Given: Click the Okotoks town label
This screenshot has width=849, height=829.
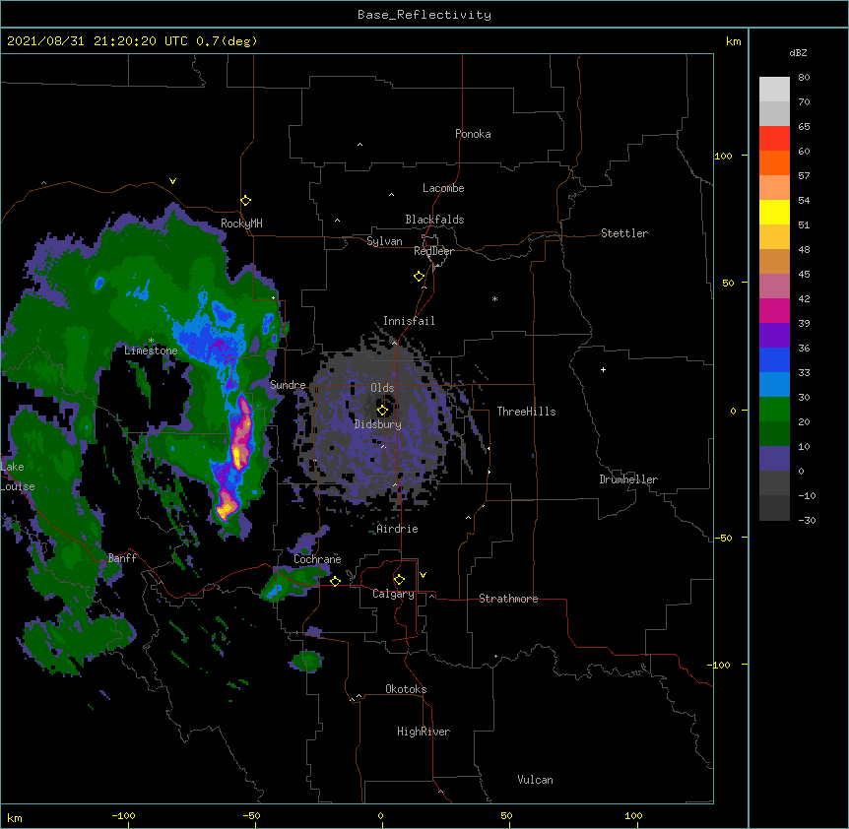Looking at the screenshot, I should point(406,689).
